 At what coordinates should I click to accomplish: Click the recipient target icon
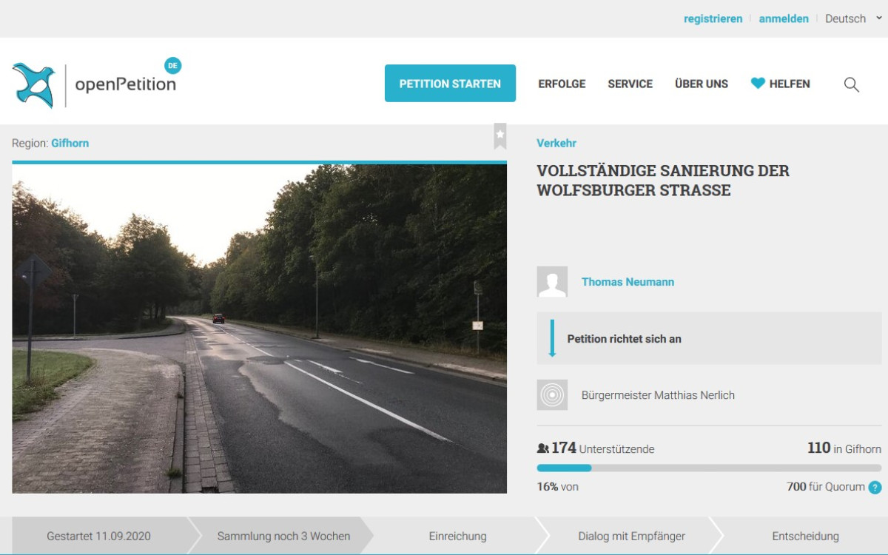point(552,395)
